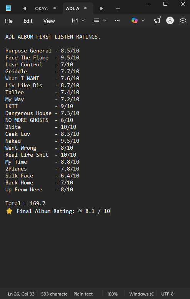Click the line 'LKTT - 9/10'
This screenshot has height=299, width=190.
(x=39, y=106)
